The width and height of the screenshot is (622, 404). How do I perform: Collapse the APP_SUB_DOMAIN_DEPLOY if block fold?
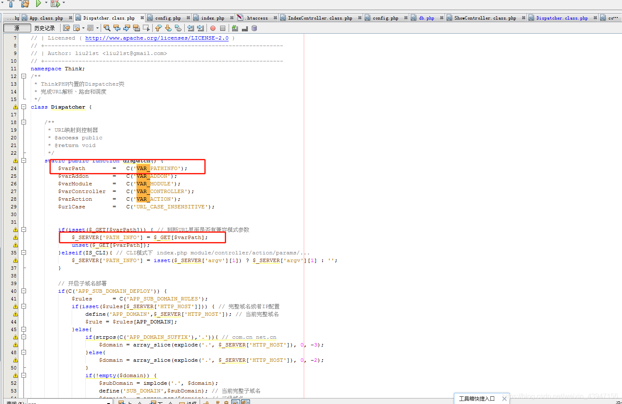(24, 291)
